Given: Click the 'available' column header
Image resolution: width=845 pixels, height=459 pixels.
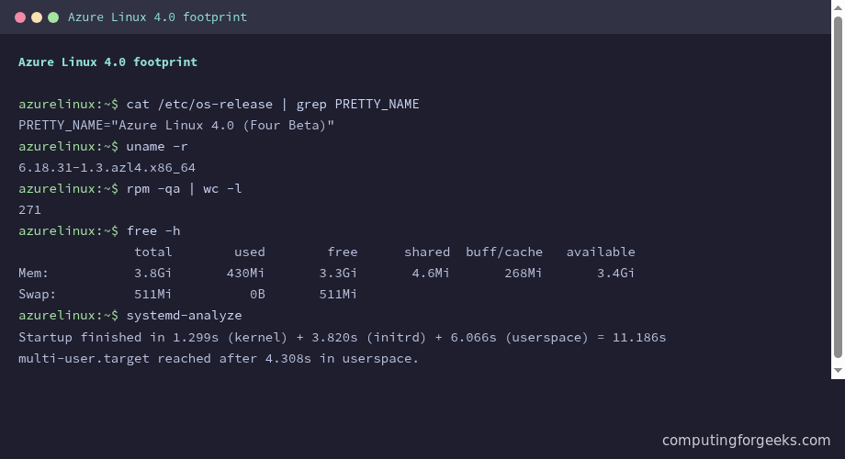Looking at the screenshot, I should (x=601, y=252).
